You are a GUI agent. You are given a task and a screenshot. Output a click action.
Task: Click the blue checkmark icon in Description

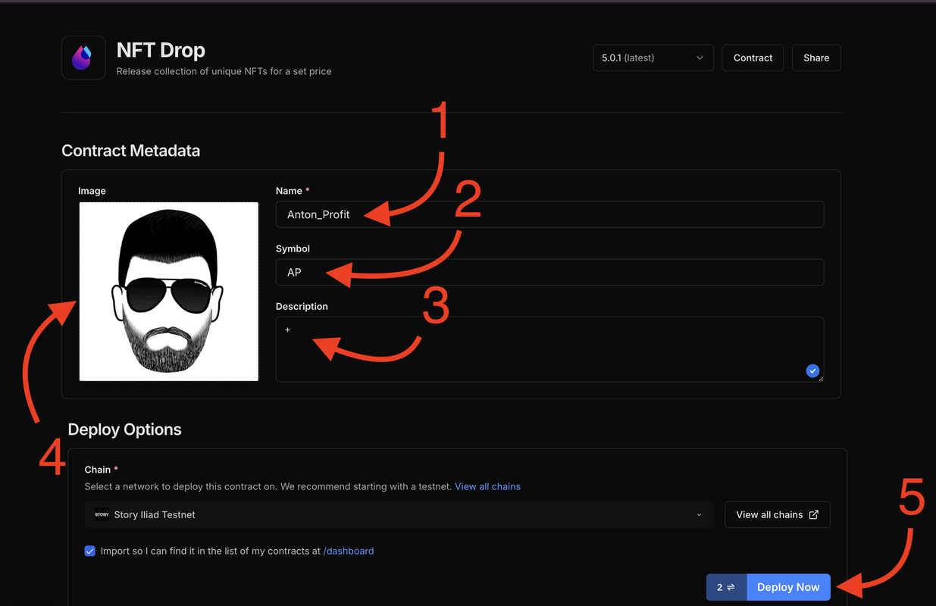click(812, 370)
